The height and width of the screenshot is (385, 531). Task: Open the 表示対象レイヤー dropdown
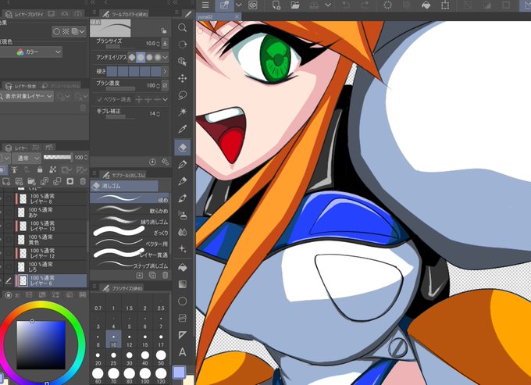pyautogui.click(x=27, y=97)
